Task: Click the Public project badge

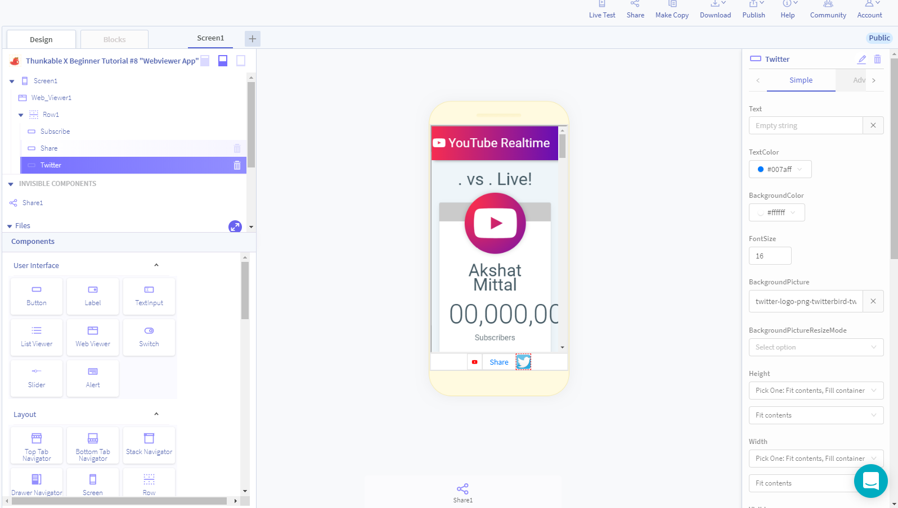Action: coord(879,38)
